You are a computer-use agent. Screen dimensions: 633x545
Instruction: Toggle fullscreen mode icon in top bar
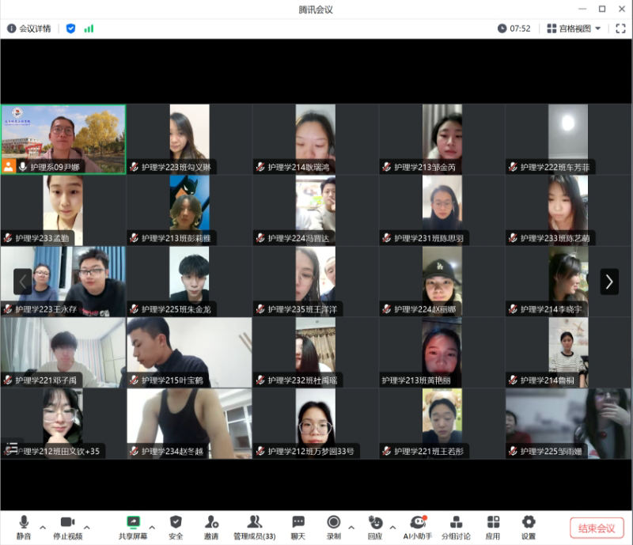point(620,28)
